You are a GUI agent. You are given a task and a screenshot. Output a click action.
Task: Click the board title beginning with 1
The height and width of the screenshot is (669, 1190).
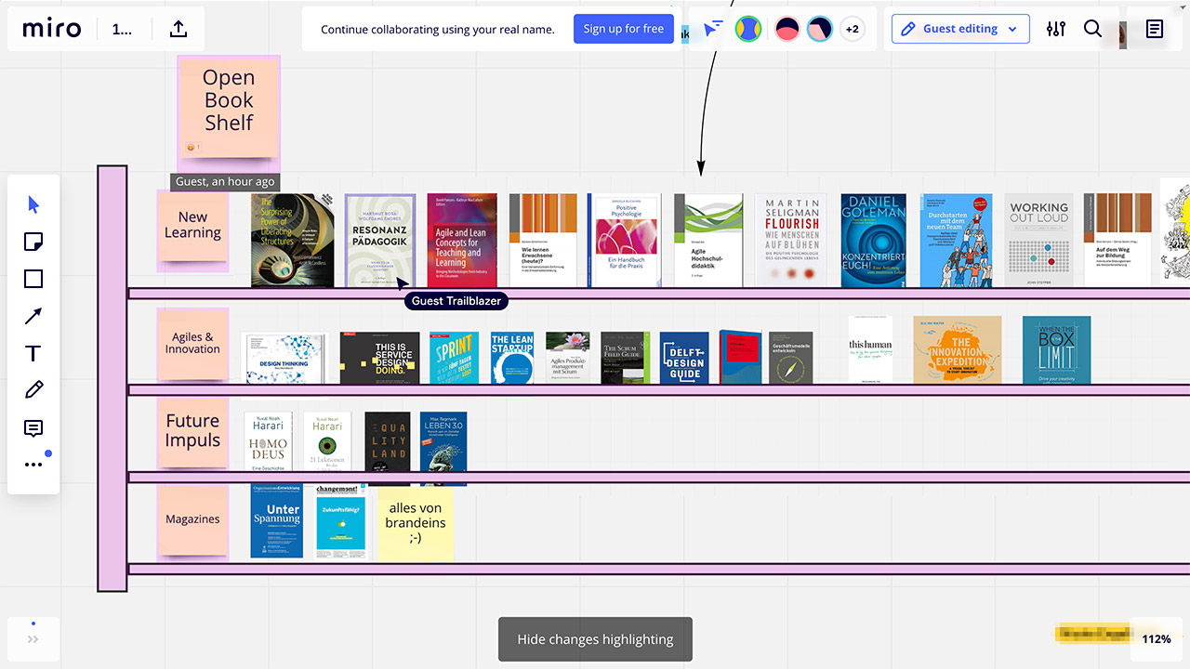[122, 29]
